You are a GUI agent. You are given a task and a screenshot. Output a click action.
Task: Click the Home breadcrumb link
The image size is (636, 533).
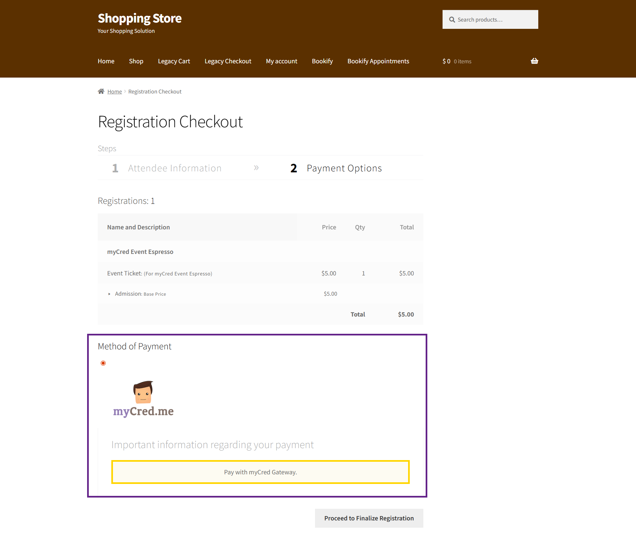(115, 91)
